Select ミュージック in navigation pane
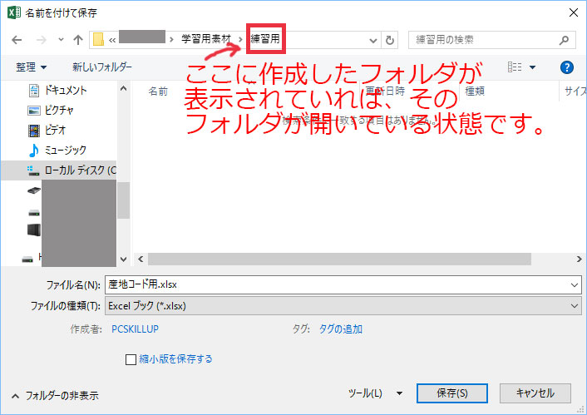 [66, 151]
